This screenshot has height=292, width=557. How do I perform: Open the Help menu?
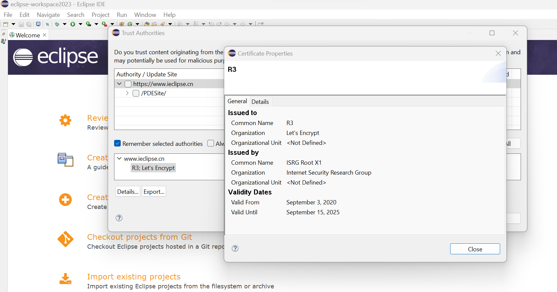click(169, 15)
